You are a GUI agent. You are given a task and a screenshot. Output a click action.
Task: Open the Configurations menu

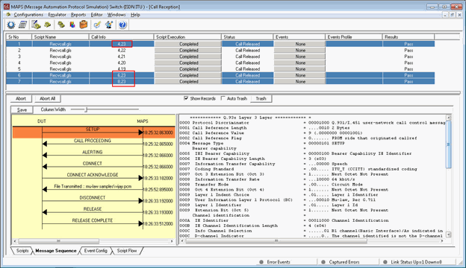[x=28, y=15]
